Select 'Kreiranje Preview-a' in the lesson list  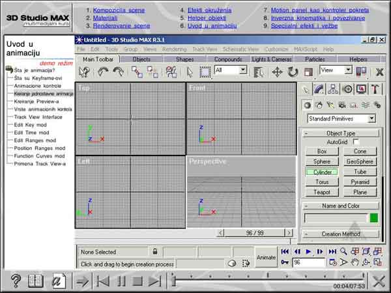(x=36, y=102)
